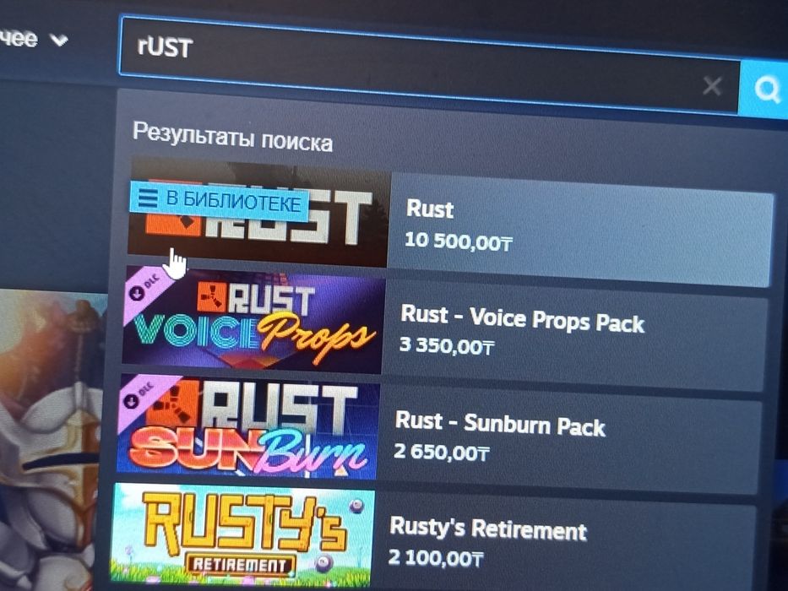Open the Voice Props Pack thumbnail
This screenshot has width=788, height=591.
pos(253,320)
